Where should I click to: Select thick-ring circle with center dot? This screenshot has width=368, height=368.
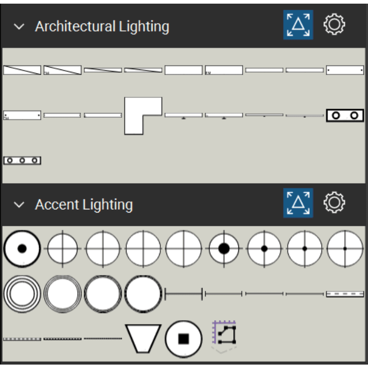tap(22, 248)
